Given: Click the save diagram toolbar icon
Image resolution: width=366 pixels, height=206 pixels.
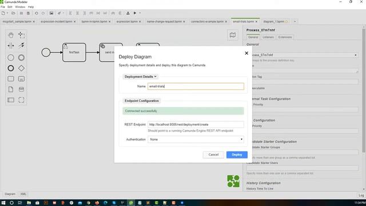Looking at the screenshot, I should (21, 13).
